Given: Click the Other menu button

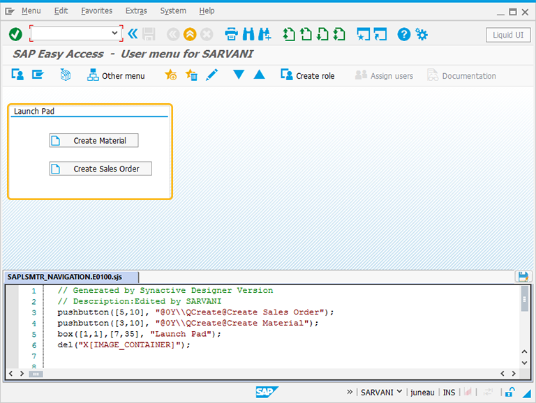Looking at the screenshot, I should click(x=116, y=75).
